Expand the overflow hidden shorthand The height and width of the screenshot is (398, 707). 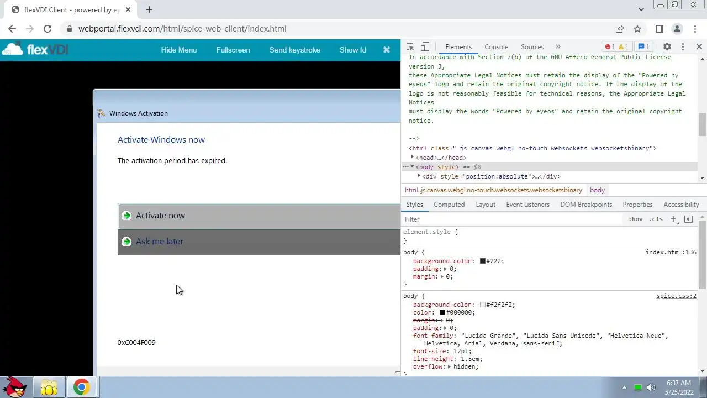pos(449,366)
